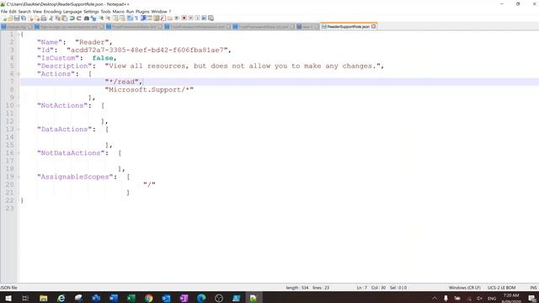Open the Language menu
This screenshot has width=539, height=303.
pyautogui.click(x=72, y=11)
